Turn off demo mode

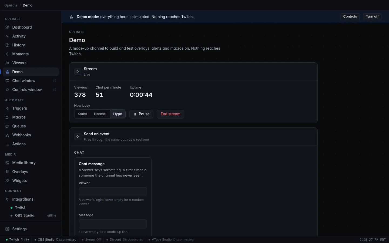pyautogui.click(x=372, y=16)
